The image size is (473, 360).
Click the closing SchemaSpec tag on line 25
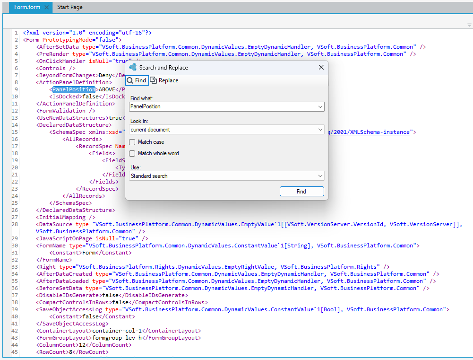70,203
